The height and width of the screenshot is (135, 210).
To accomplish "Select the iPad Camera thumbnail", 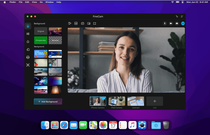I will coord(117,101).
